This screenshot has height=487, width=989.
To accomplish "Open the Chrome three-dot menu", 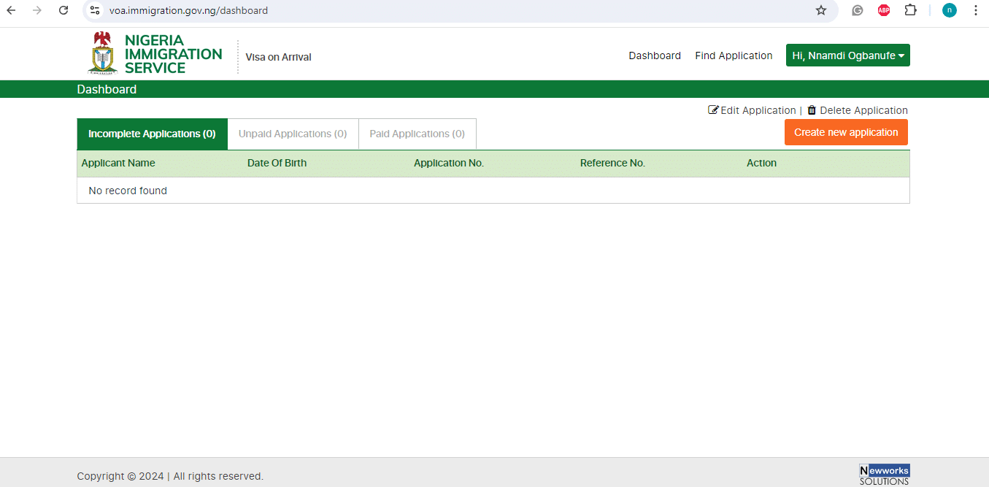I will click(x=976, y=10).
